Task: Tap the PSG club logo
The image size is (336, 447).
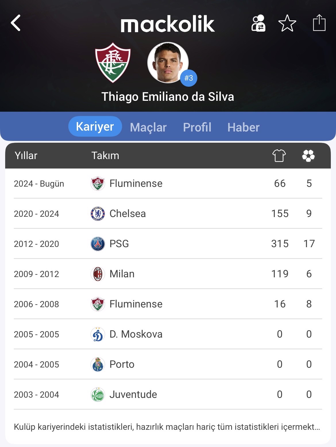Action: 98,244
